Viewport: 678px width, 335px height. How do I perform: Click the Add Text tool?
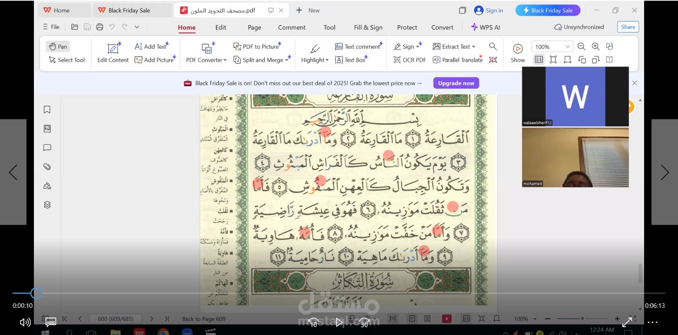(x=151, y=46)
